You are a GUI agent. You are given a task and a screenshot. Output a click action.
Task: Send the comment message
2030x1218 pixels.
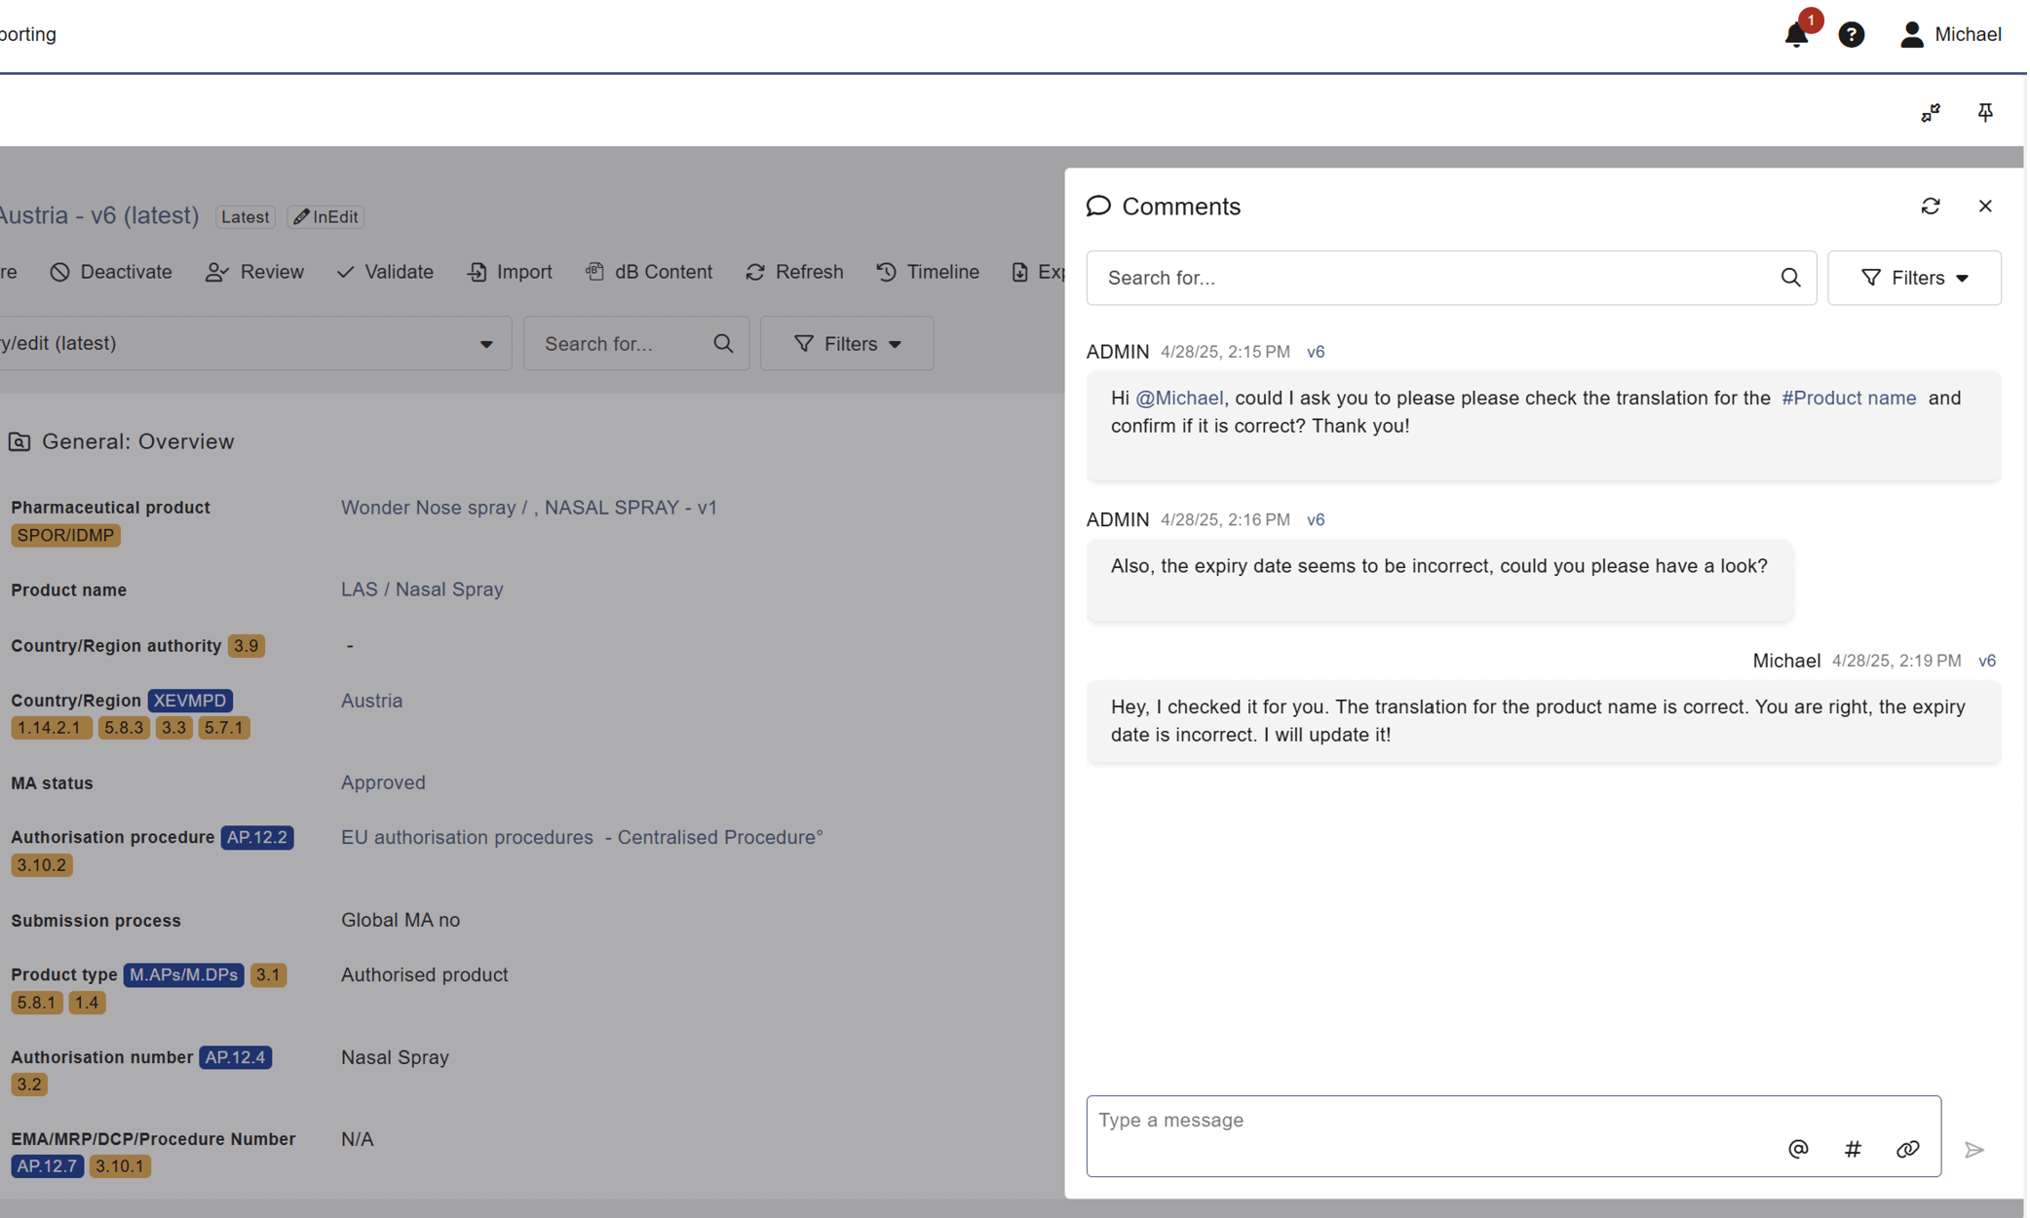click(1973, 1150)
